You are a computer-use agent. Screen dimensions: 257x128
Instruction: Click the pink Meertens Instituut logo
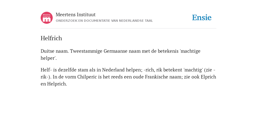tap(47, 18)
